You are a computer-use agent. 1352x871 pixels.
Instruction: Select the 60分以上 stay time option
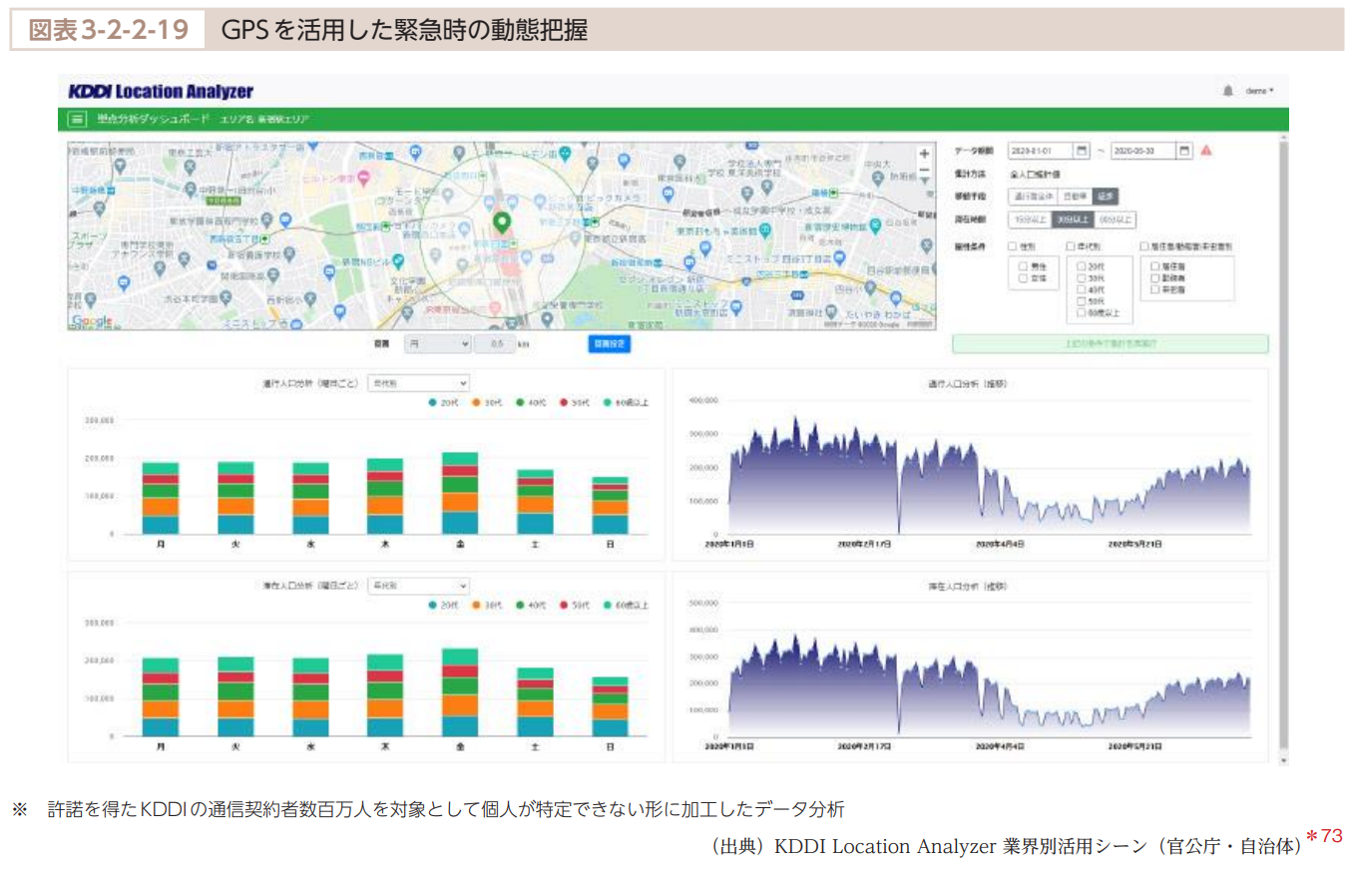(1115, 220)
